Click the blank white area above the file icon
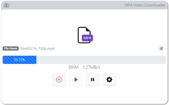Image resolution: width=169 pixels, height=105 pixels. coord(84,18)
